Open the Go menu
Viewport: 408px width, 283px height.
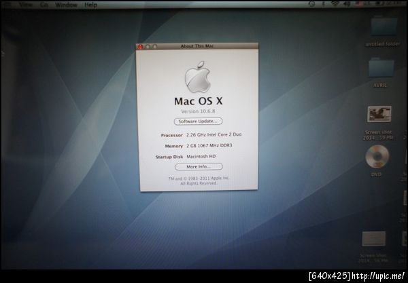point(44,5)
